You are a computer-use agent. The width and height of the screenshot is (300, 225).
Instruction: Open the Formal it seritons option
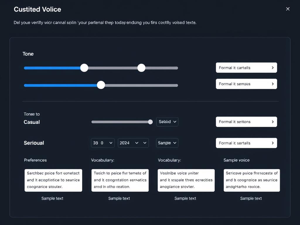click(246, 122)
